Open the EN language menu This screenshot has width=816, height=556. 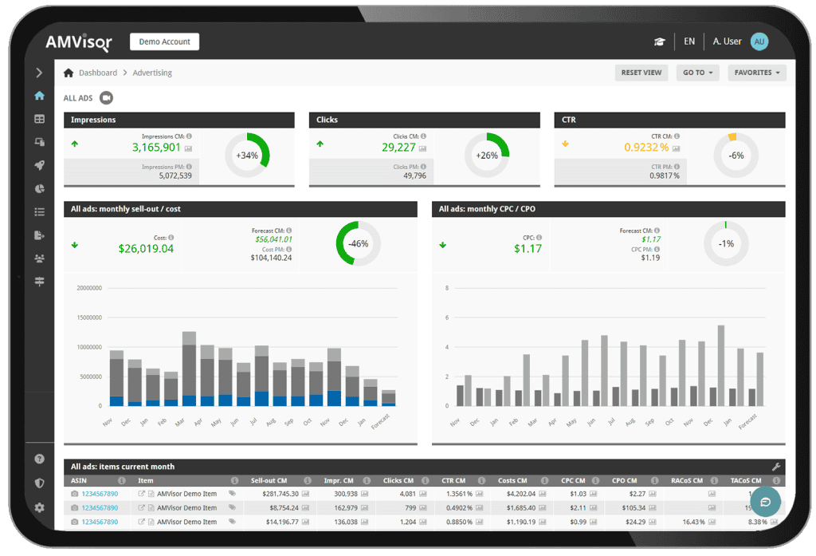[x=689, y=41]
